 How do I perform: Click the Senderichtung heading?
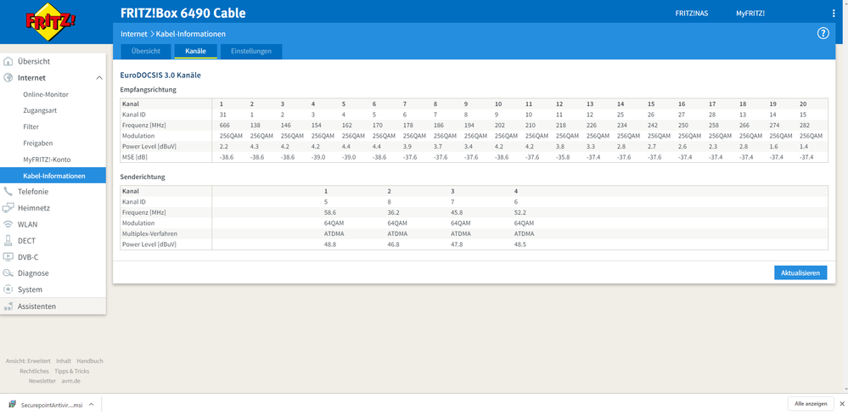click(143, 177)
